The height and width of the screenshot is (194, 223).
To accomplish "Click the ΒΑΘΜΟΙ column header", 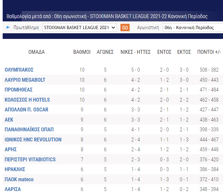I will tap(82, 52).
